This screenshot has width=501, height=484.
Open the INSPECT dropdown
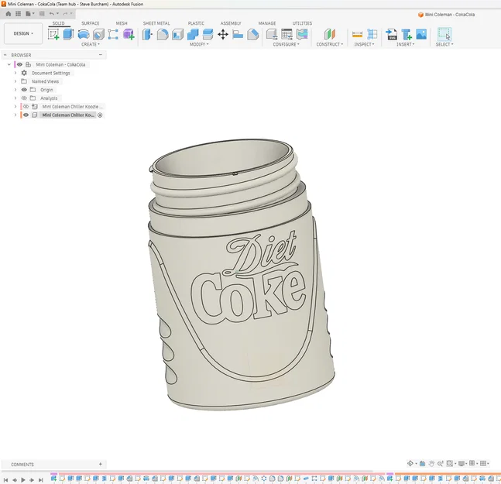pos(364,44)
